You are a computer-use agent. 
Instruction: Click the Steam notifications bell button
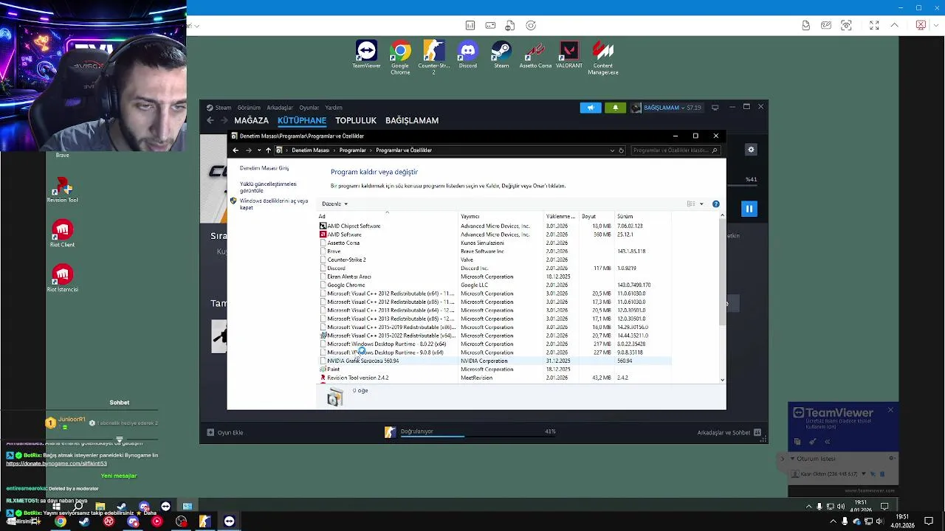[x=615, y=108]
